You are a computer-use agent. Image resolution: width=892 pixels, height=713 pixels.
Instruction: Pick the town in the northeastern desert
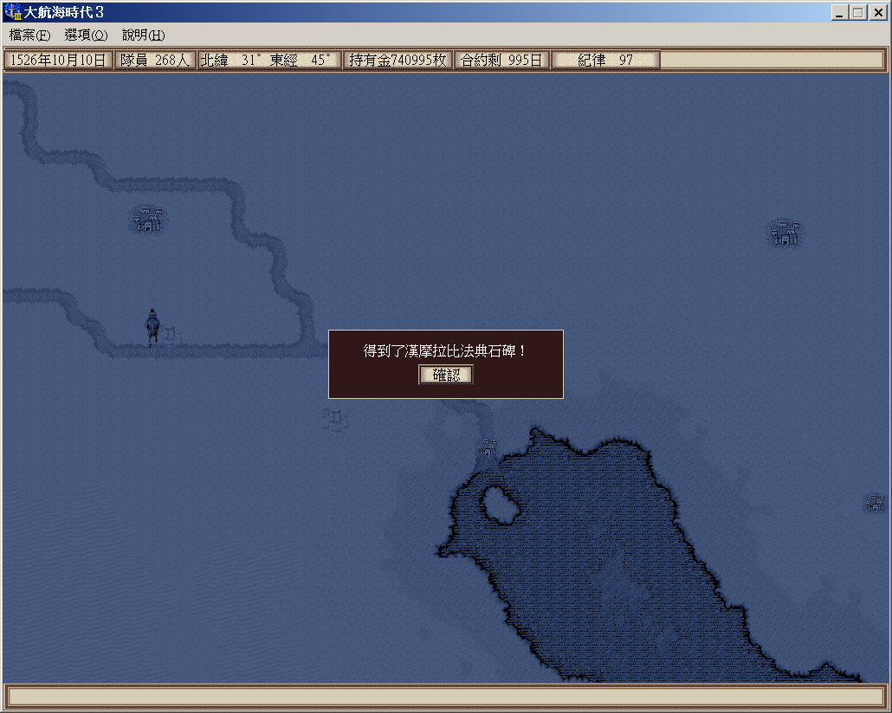[785, 233]
